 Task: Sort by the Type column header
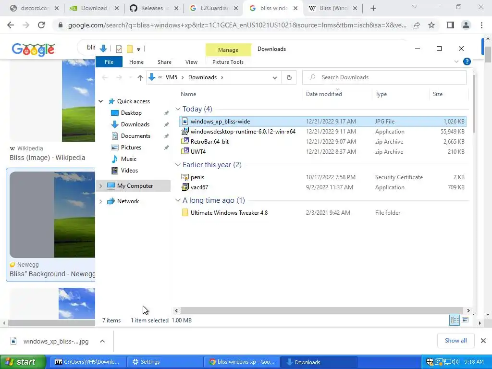point(381,94)
